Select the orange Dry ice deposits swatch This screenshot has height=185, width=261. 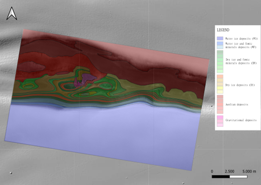click(220, 76)
